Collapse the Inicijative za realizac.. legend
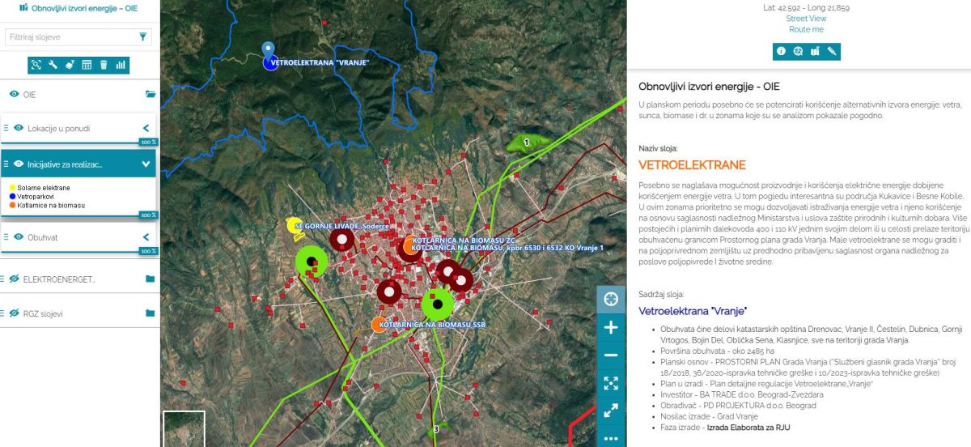The width and height of the screenshot is (971, 447). tap(146, 164)
